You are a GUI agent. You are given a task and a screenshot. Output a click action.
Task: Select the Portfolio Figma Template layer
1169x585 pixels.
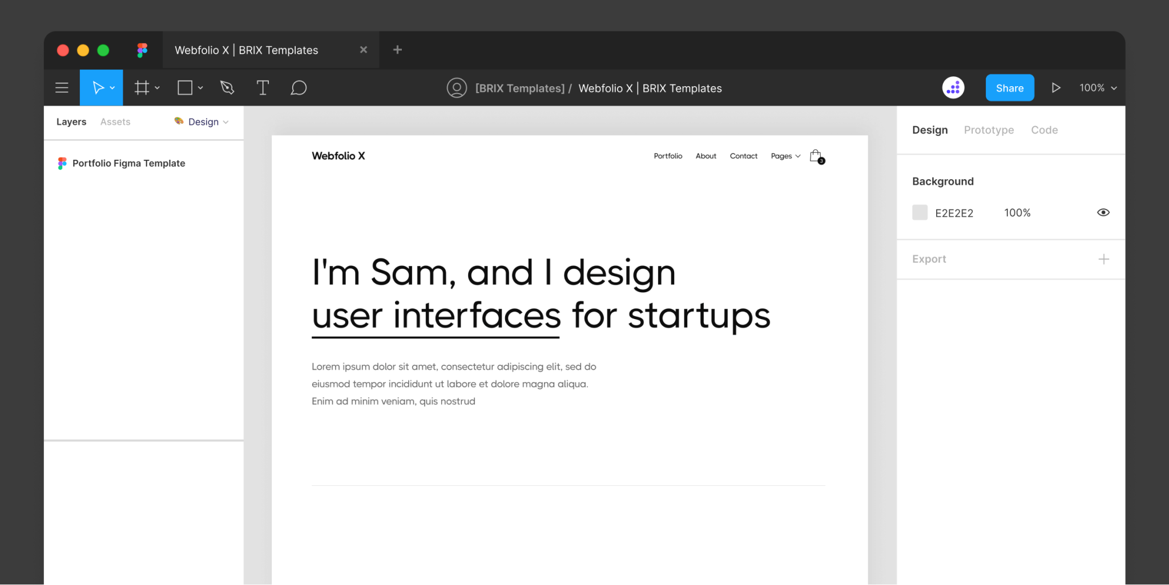click(x=128, y=163)
